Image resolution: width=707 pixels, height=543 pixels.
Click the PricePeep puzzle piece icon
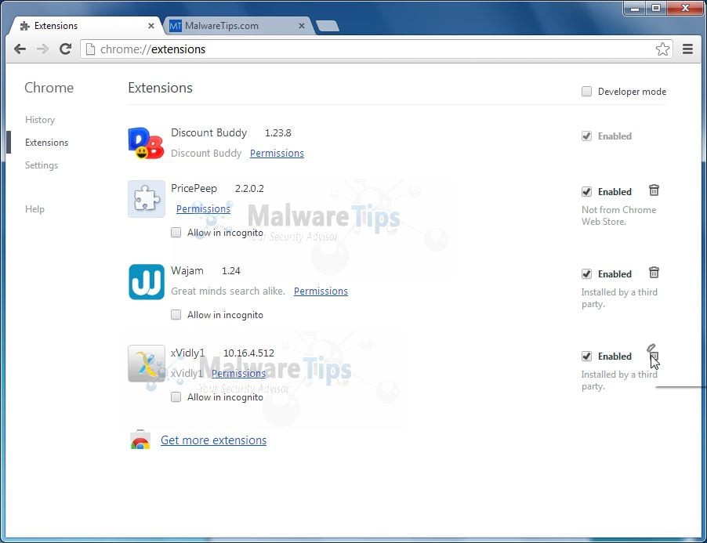[x=147, y=199]
